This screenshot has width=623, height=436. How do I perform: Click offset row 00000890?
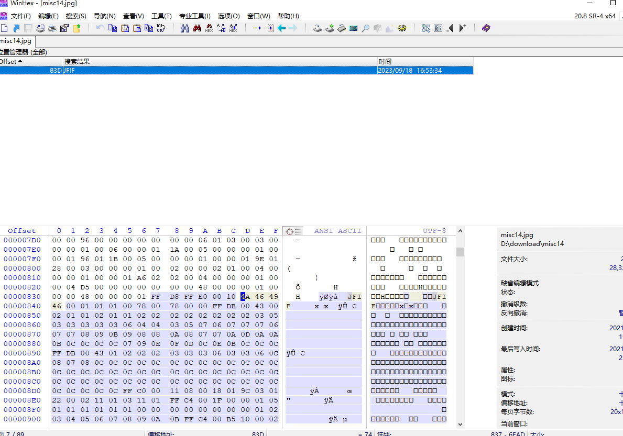coord(22,353)
